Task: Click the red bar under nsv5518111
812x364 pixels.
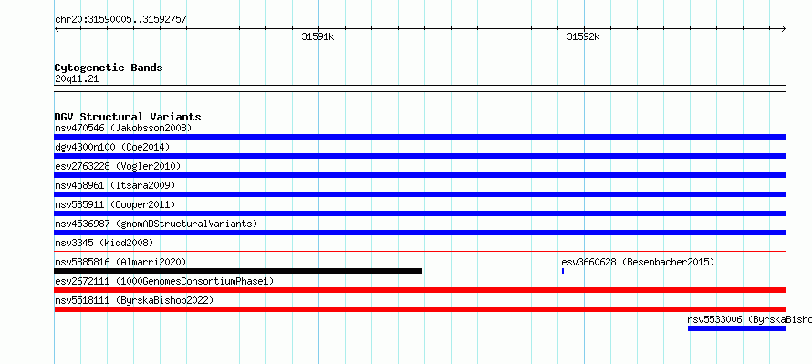Action: tap(420, 309)
